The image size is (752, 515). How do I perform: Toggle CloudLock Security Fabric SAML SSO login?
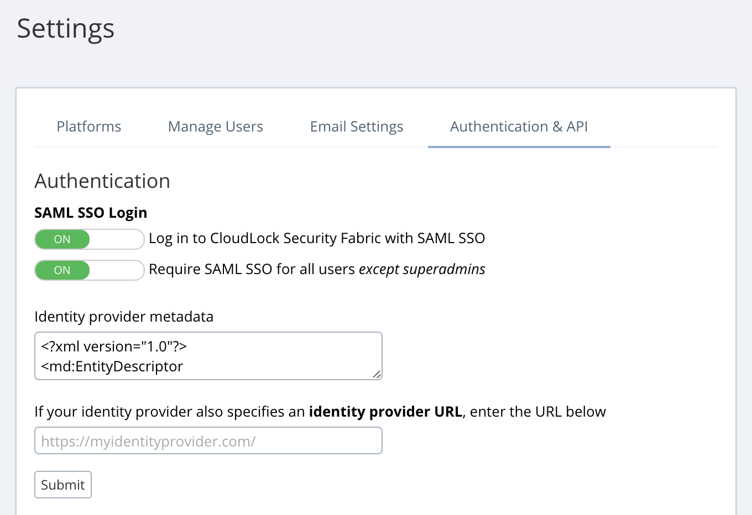[89, 239]
